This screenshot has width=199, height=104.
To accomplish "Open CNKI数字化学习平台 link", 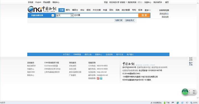I will (x=52, y=69).
